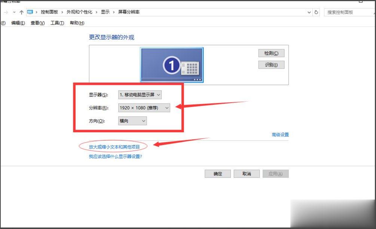Image resolution: width=376 pixels, height=229 pixels.
Task: Click the 确定 confirm button
Action: [x=217, y=173]
